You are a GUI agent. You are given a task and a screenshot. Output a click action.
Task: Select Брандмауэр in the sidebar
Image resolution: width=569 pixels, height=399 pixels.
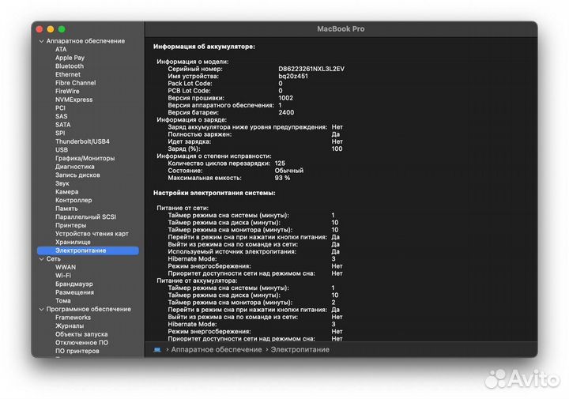pos(73,284)
